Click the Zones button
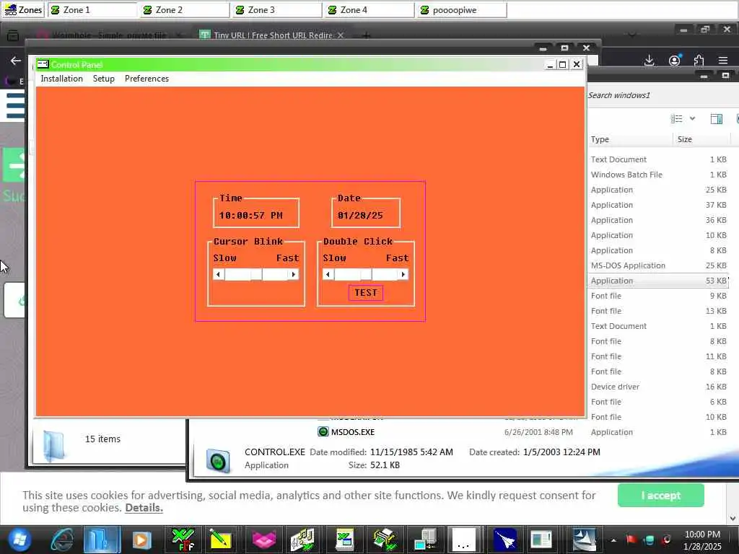739x554 pixels. (22, 10)
